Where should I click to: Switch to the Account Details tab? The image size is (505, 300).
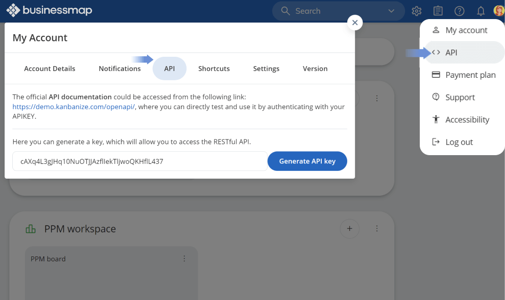click(49, 69)
